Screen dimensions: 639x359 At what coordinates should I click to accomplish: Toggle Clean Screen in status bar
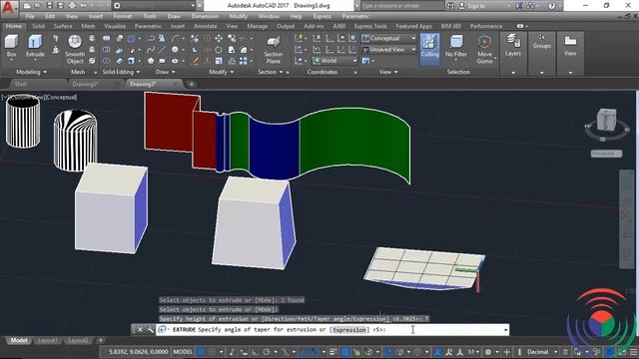coord(622,352)
